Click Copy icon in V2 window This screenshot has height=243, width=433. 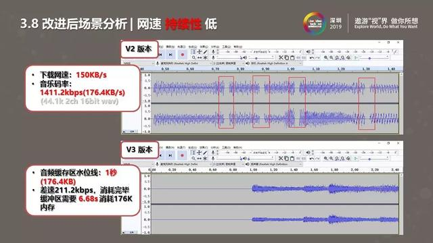(287, 57)
